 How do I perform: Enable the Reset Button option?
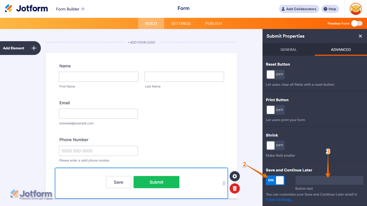pos(275,75)
